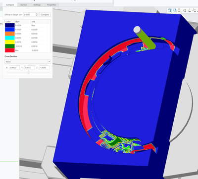Open the display style cube icon

170,10
